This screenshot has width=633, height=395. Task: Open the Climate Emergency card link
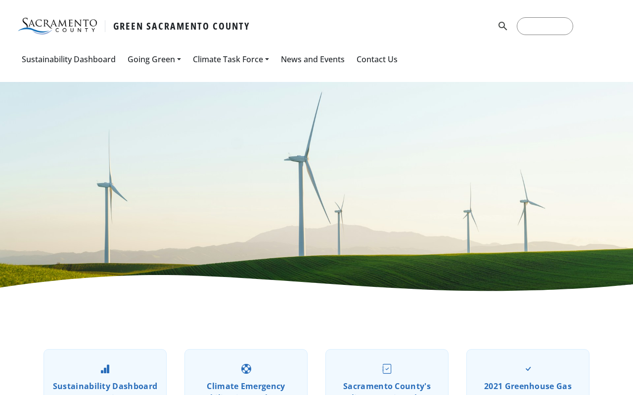[246, 386]
